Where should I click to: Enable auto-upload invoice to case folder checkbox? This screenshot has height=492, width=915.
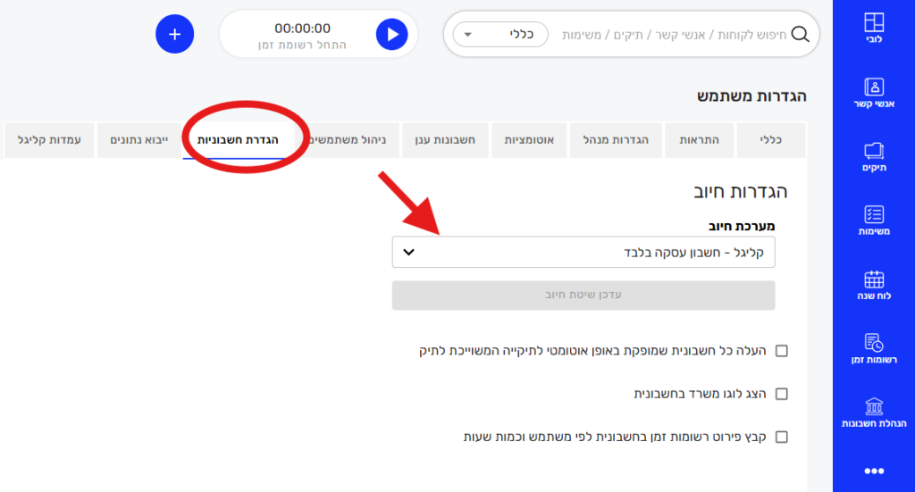[782, 351]
